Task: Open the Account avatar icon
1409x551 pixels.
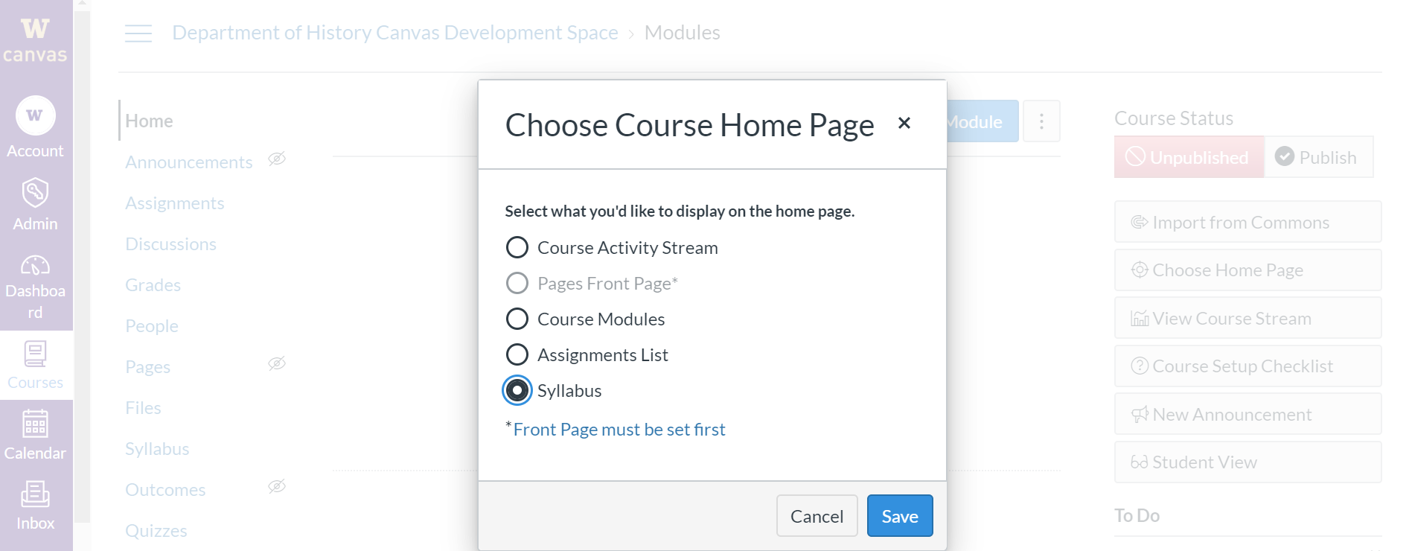Action: [x=35, y=115]
